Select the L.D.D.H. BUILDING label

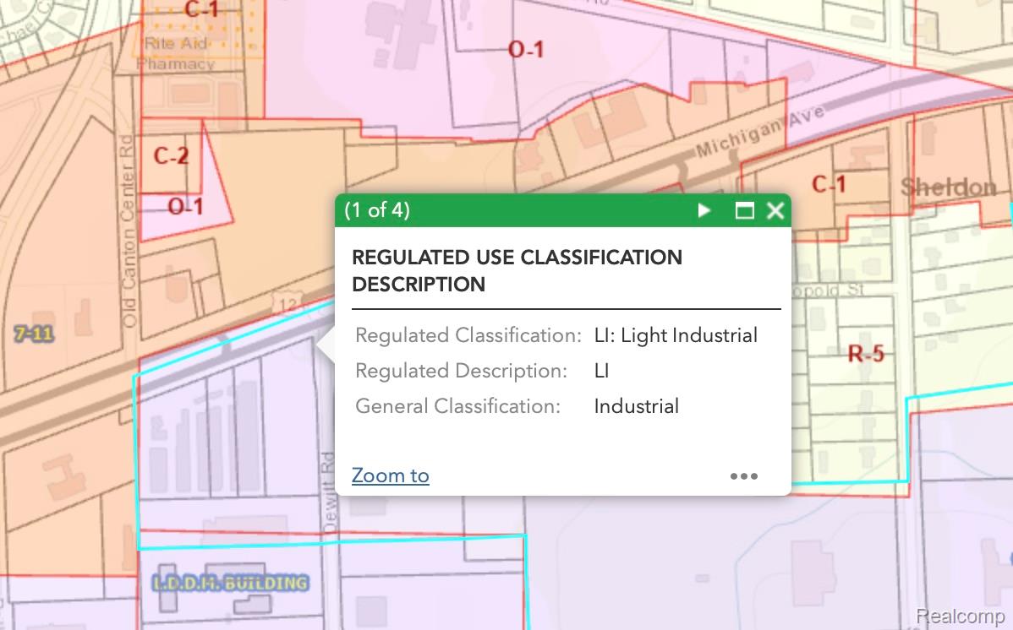click(229, 583)
